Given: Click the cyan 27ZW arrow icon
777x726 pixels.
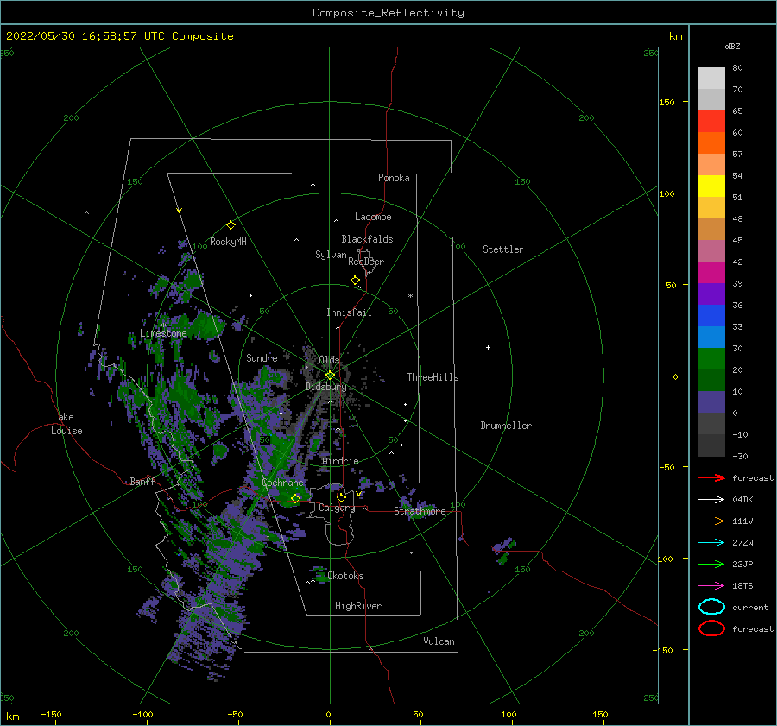Looking at the screenshot, I should pyautogui.click(x=711, y=543).
